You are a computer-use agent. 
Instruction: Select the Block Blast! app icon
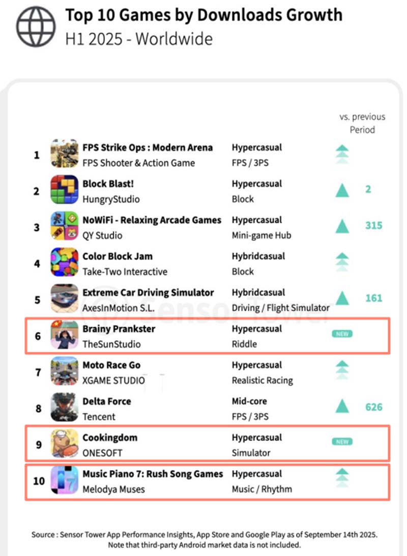pyautogui.click(x=65, y=190)
